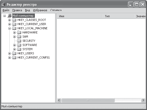Select the My Computer root icon

pyautogui.click(x=10, y=16)
